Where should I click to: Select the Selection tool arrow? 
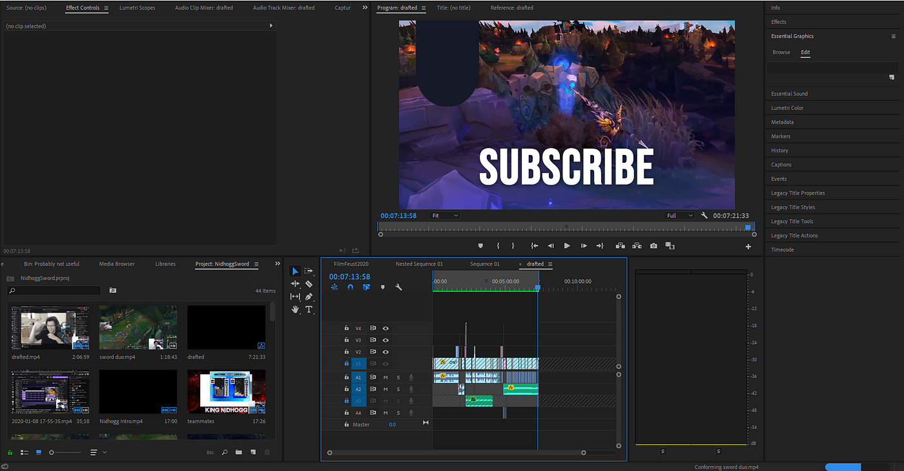point(295,271)
